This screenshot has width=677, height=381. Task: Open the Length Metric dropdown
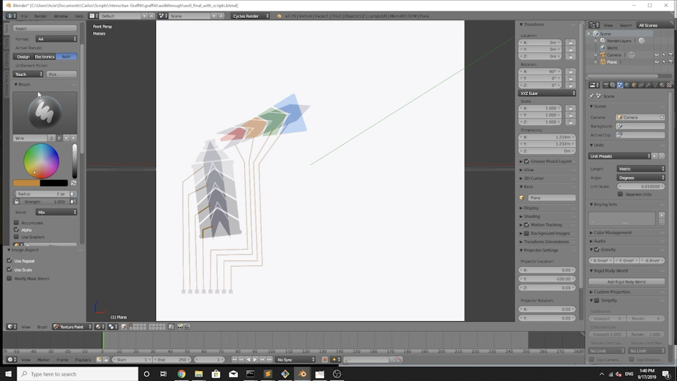tap(641, 169)
